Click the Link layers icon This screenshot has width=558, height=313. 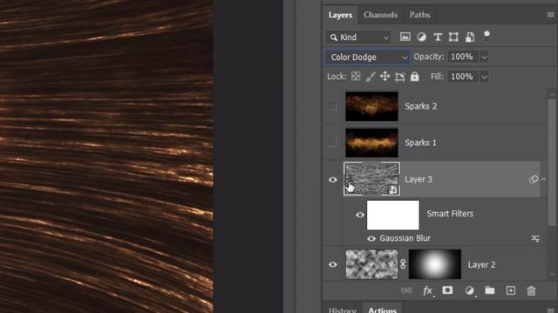coord(406,290)
